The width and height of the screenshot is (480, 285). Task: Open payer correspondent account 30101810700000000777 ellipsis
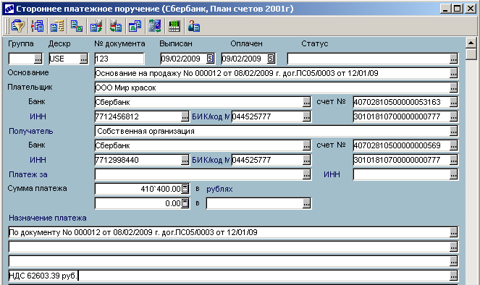454,116
